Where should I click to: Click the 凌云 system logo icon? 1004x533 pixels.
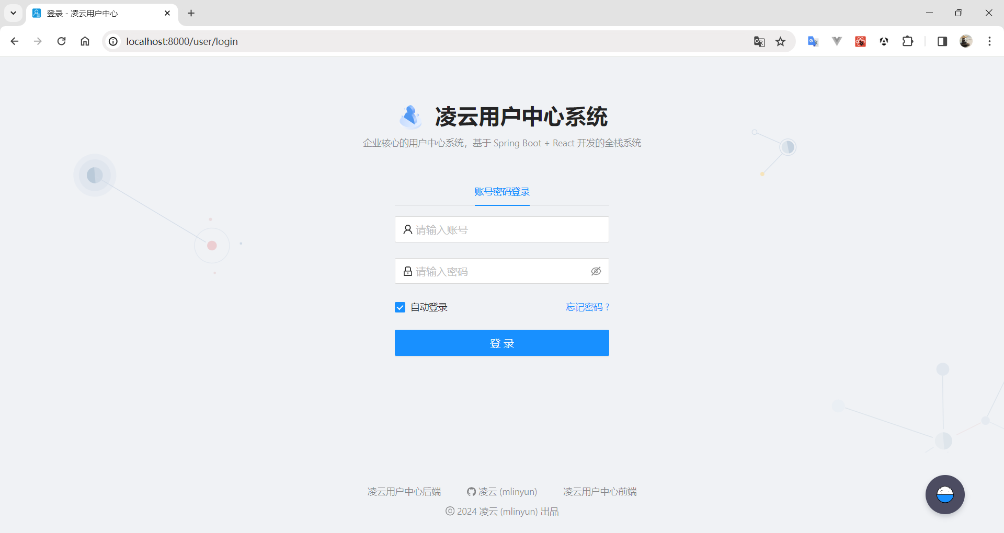[410, 117]
